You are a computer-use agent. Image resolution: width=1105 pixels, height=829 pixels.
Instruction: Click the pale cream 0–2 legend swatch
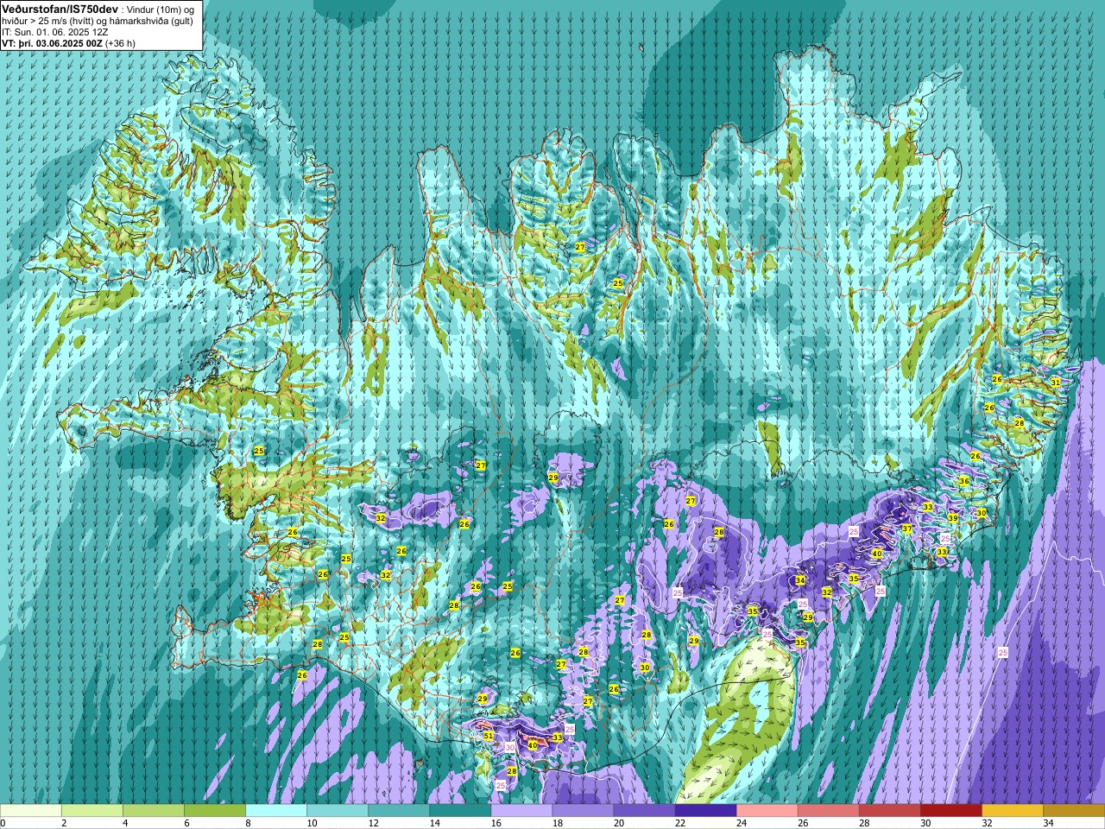(31, 811)
